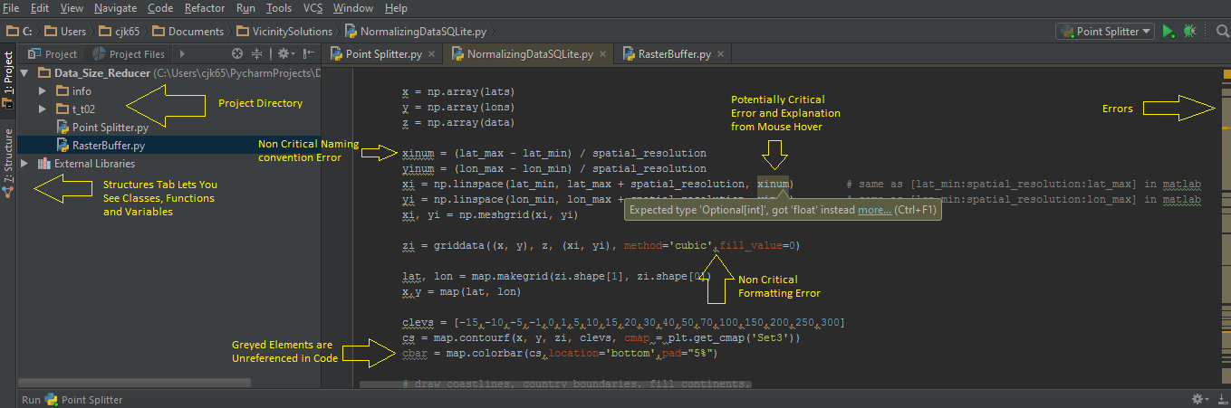Screen dimensions: 1231x408
Task: Click the scroll from source crosshair icon
Action: 237,53
